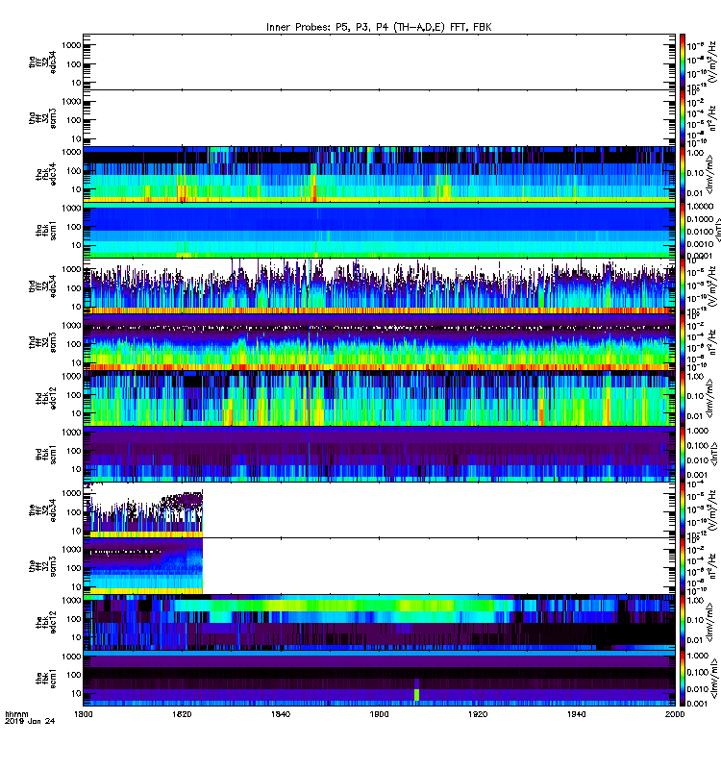Click the color bar beside the thd fbk edc12 panel

[x=683, y=398]
